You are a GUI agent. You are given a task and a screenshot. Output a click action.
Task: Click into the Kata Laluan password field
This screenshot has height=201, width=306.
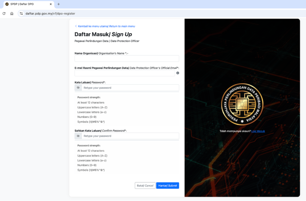[x=130, y=88]
